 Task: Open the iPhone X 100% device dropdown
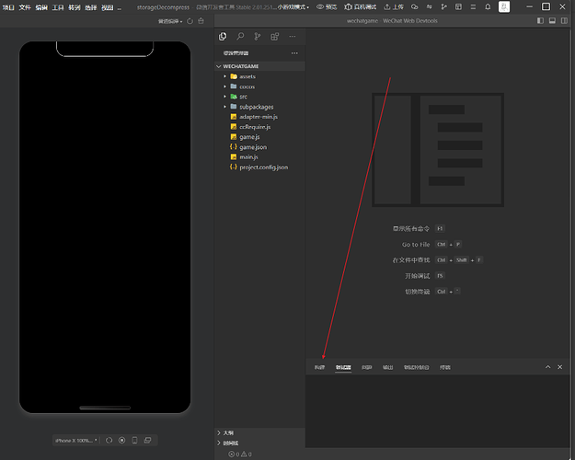[x=76, y=440]
